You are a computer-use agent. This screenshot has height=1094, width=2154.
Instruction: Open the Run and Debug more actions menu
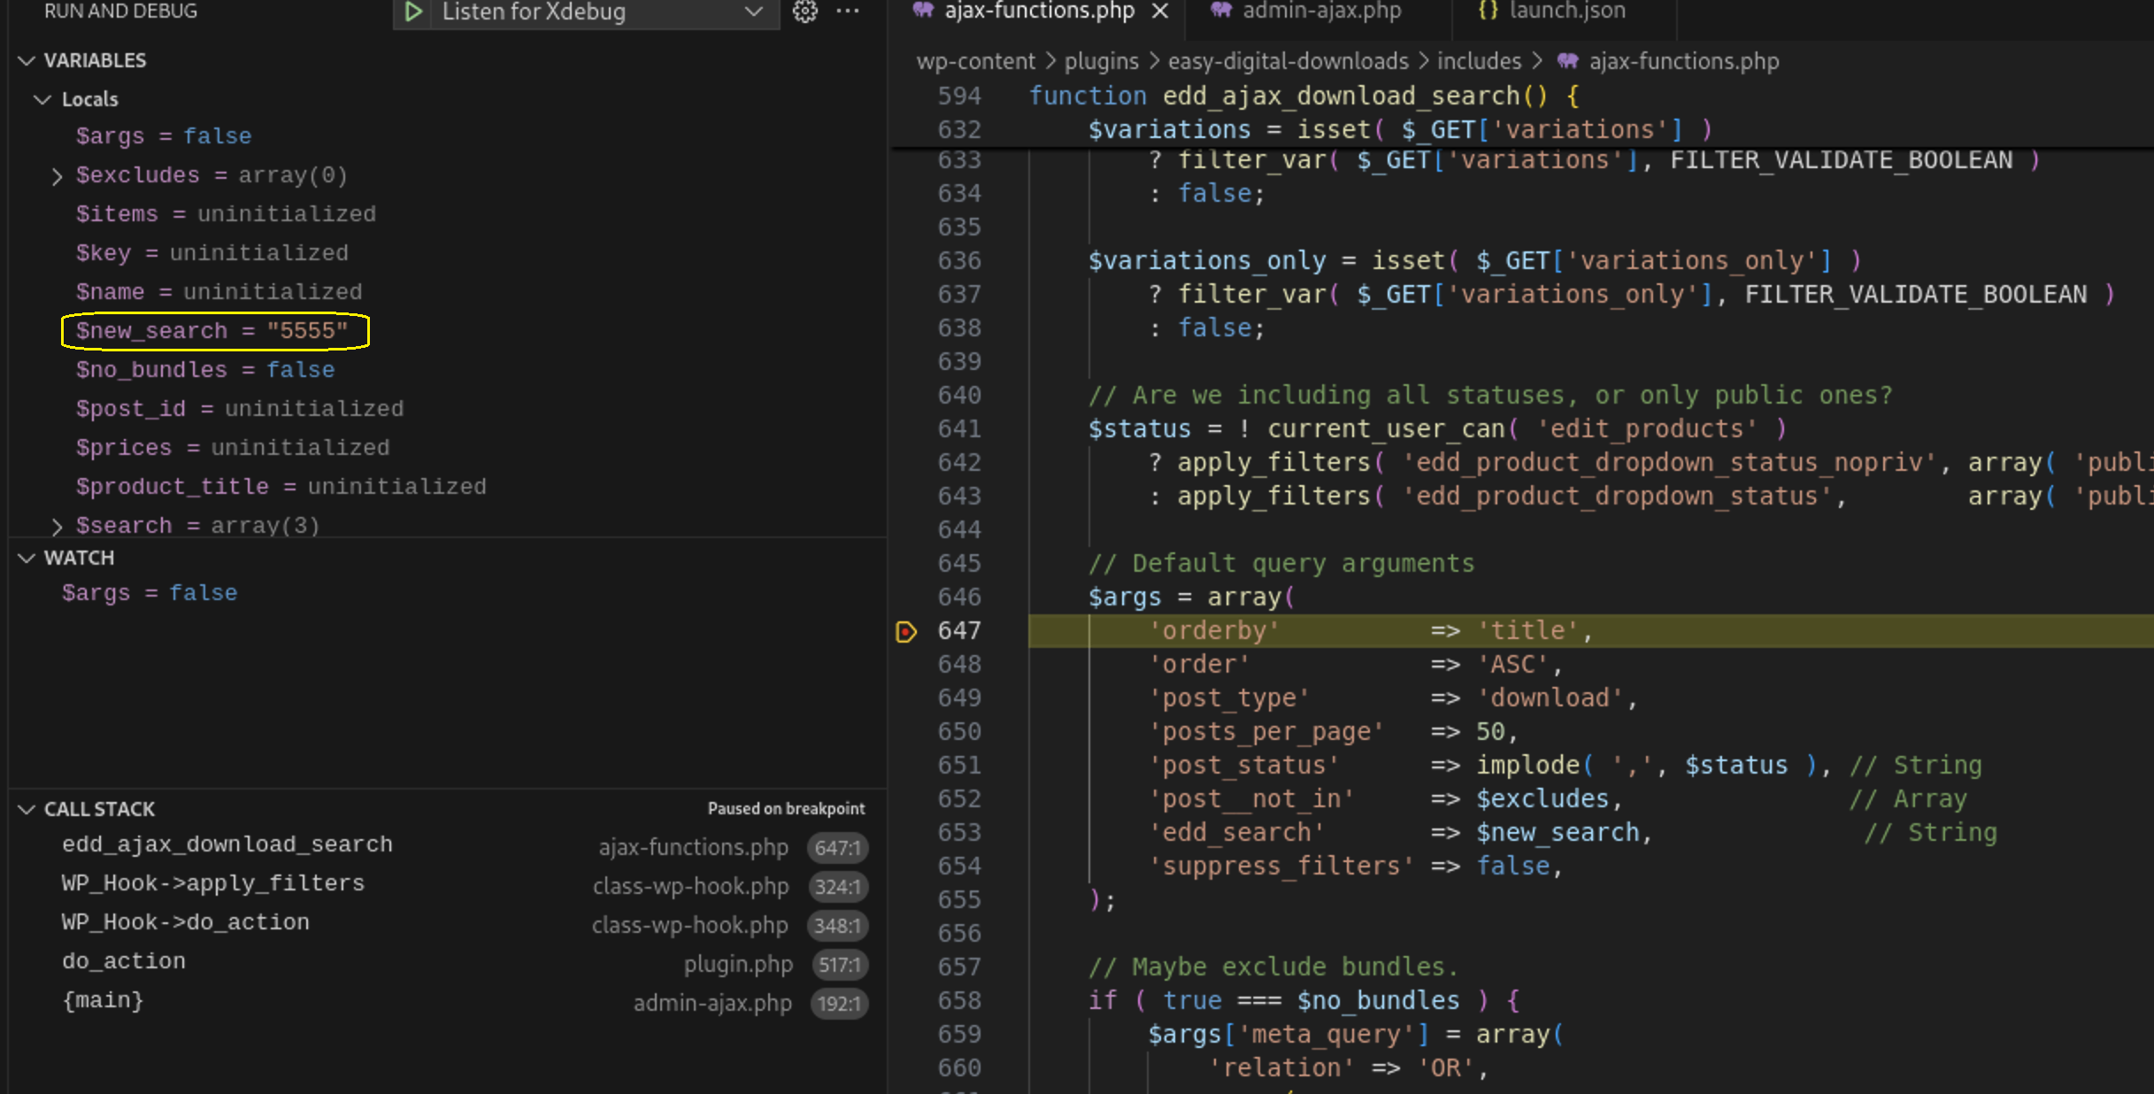(848, 12)
